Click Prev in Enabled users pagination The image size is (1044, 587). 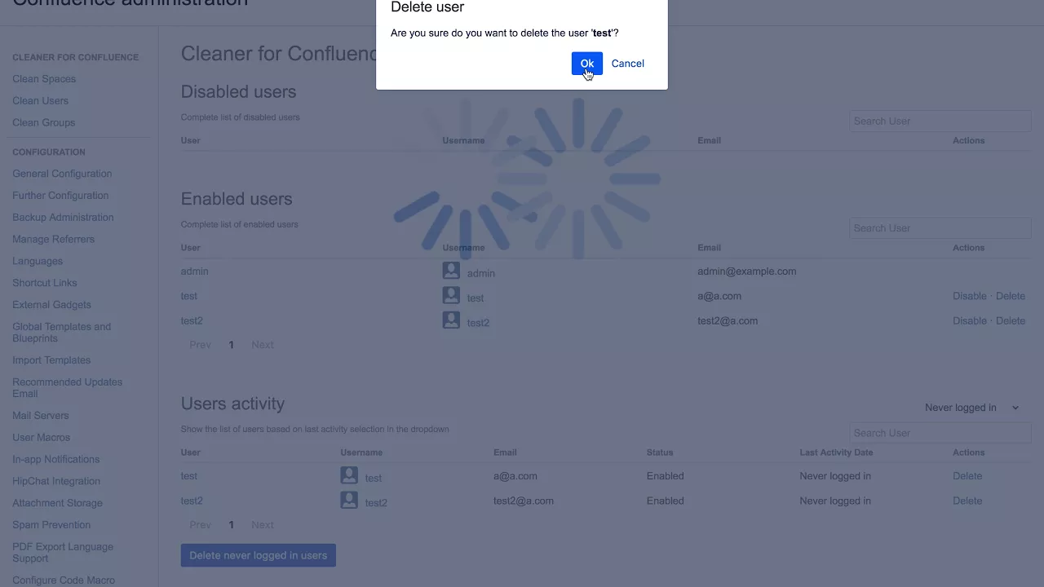click(x=200, y=345)
